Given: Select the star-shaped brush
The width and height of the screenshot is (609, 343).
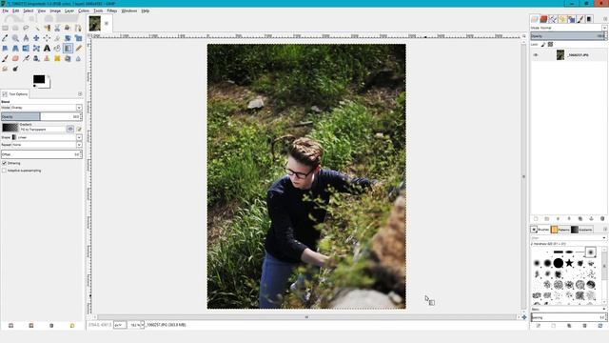Looking at the screenshot, I should pyautogui.click(x=569, y=263).
